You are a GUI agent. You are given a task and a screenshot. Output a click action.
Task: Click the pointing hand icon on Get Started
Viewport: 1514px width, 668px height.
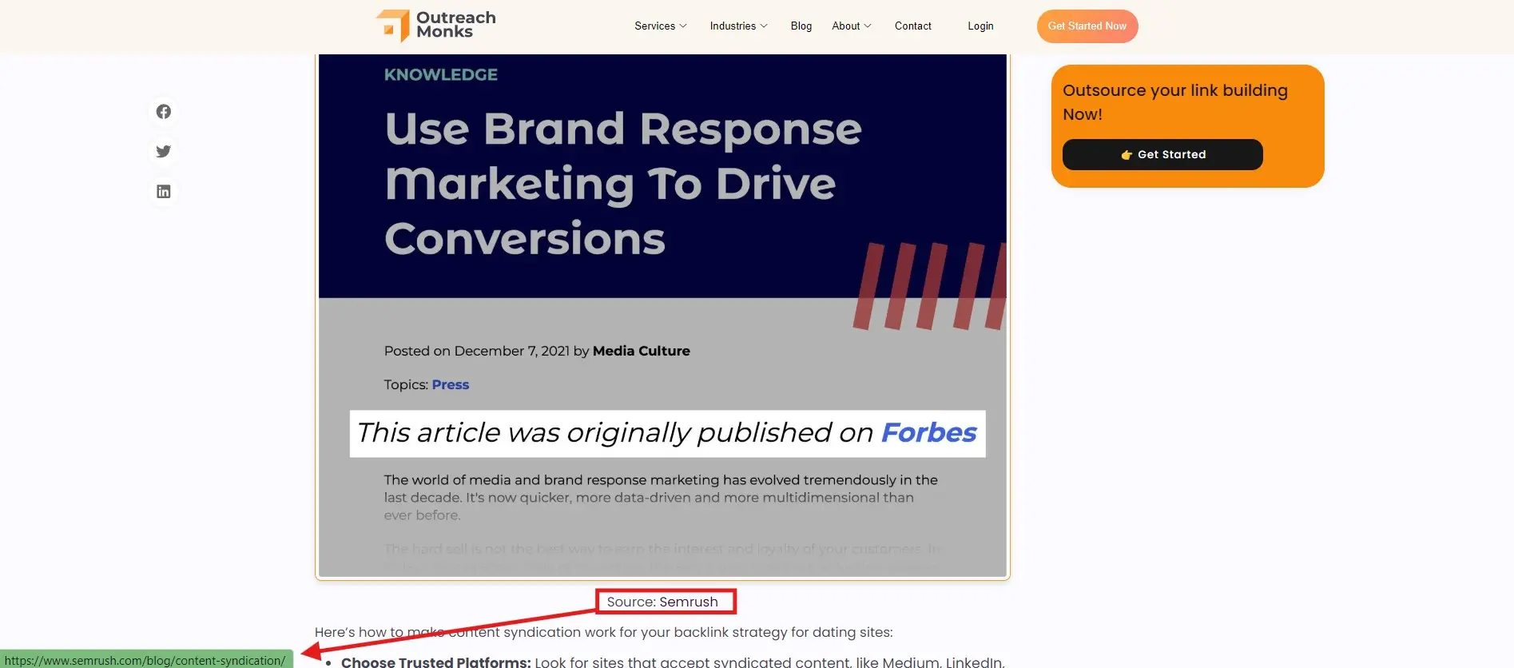pos(1127,155)
